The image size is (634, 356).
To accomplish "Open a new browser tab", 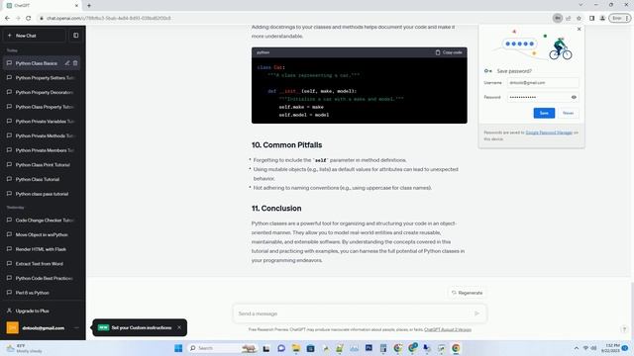I will coord(89,6).
